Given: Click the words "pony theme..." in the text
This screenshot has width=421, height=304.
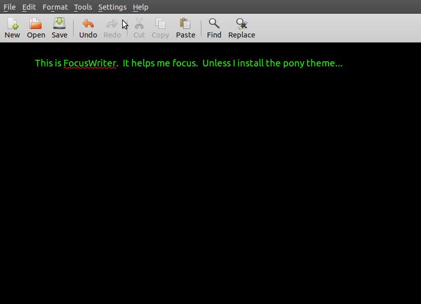Looking at the screenshot, I should 313,63.
